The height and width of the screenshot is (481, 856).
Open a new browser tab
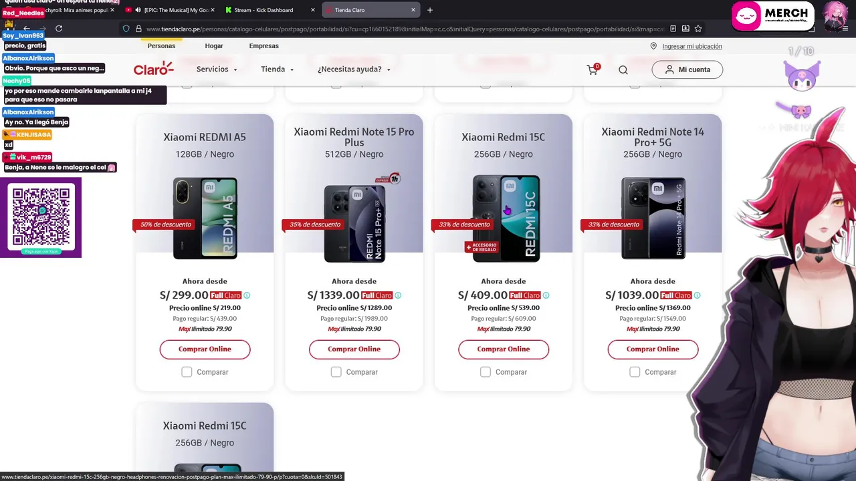(430, 10)
